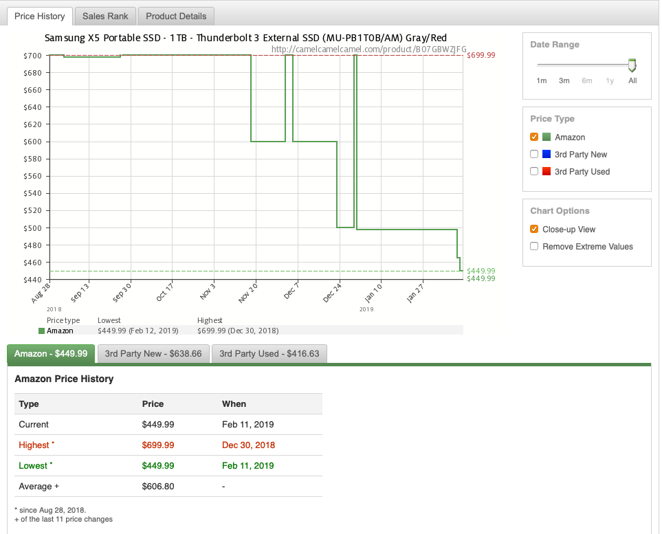
Task: Click the Dec 24 x-axis label
Action: pos(332,293)
